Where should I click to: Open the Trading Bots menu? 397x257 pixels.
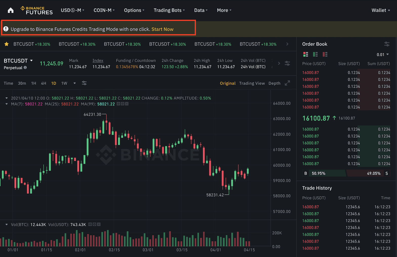point(169,10)
